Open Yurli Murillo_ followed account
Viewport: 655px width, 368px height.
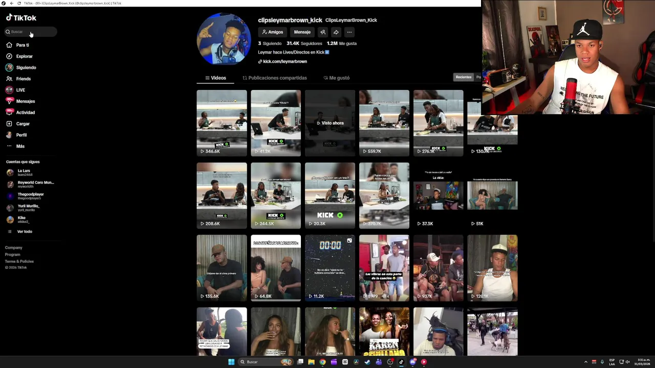coord(24,208)
